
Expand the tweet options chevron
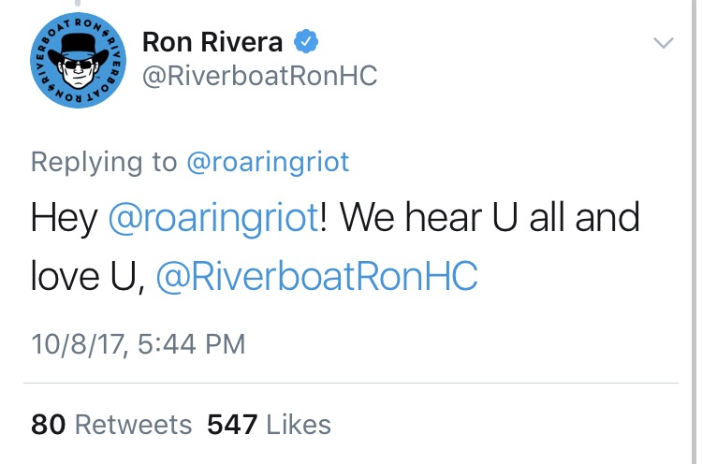coord(663,42)
